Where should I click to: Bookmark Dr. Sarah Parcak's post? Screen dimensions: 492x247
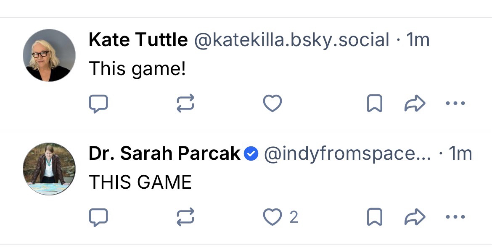(x=374, y=217)
